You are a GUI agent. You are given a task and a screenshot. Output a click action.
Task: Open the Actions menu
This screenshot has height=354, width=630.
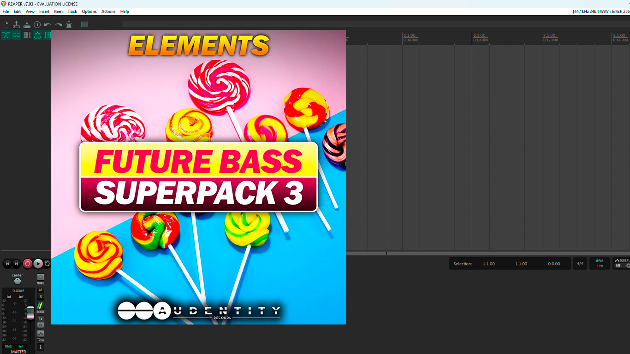tap(108, 12)
